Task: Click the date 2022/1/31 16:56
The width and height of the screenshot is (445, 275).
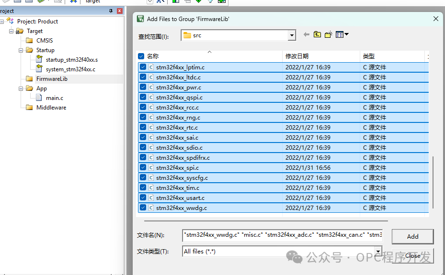Action: (x=308, y=168)
